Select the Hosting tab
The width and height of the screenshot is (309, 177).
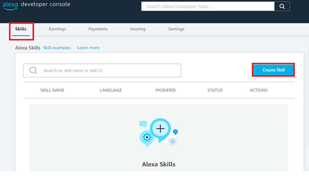pyautogui.click(x=138, y=29)
